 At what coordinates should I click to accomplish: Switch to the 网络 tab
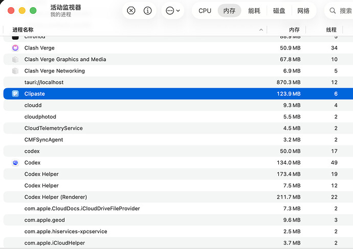[303, 11]
